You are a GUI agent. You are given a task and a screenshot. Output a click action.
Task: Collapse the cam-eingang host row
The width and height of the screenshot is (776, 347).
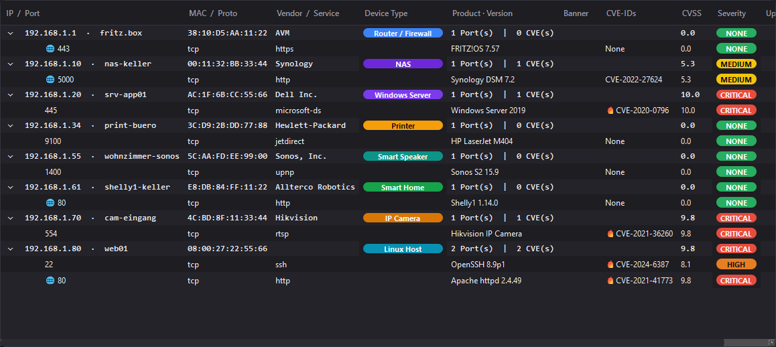[x=10, y=218]
